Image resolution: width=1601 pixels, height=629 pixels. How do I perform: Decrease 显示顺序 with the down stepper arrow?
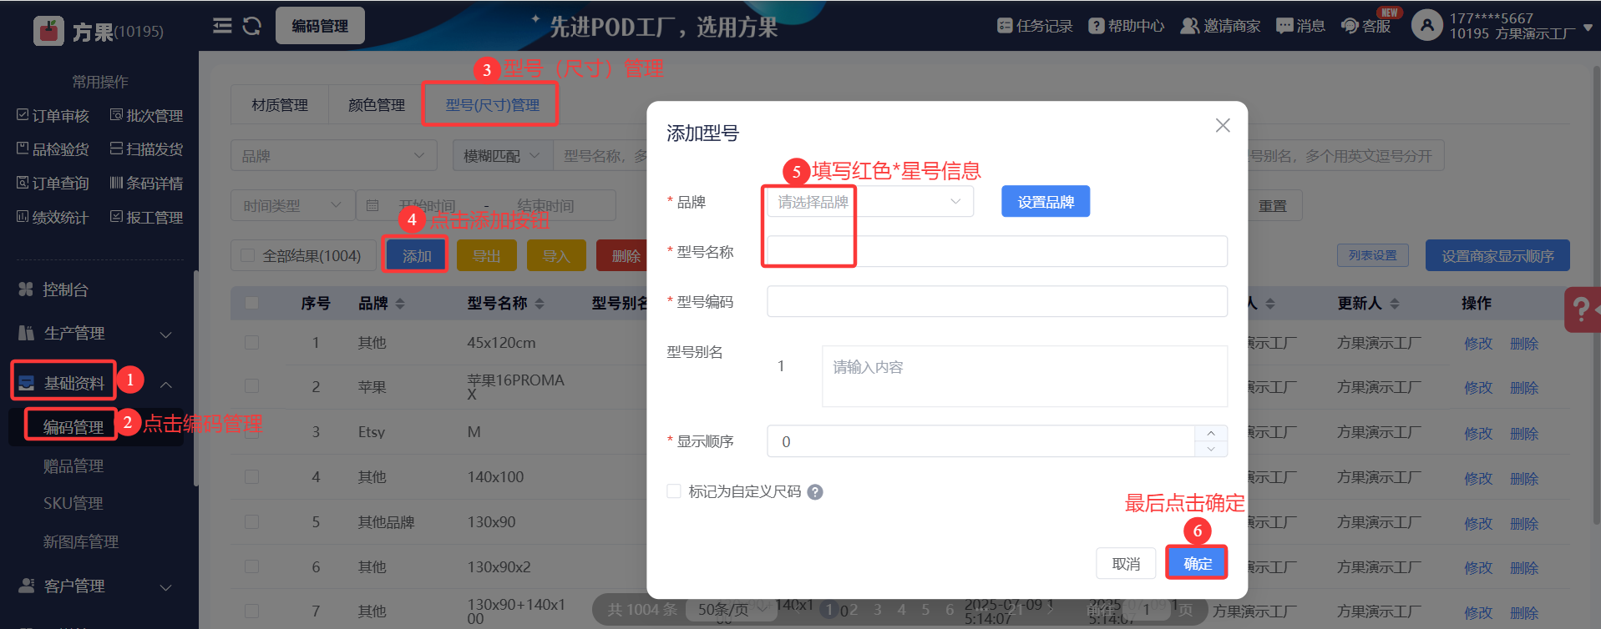click(x=1211, y=449)
